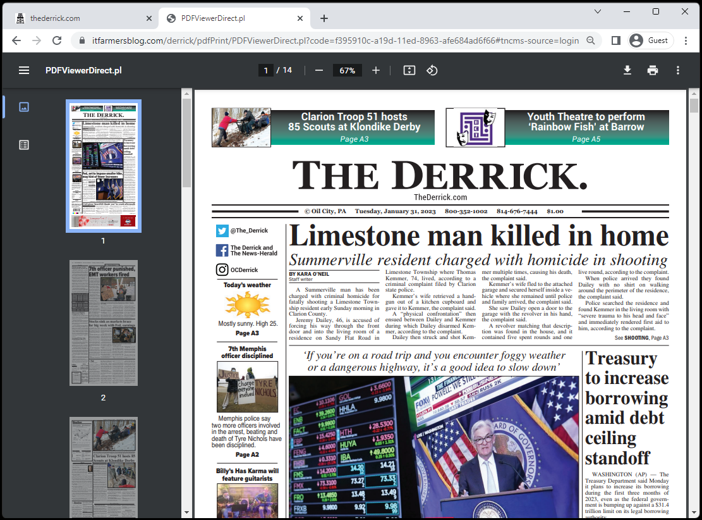Open the PDF viewer hamburger menu
The image size is (702, 520).
(x=24, y=70)
